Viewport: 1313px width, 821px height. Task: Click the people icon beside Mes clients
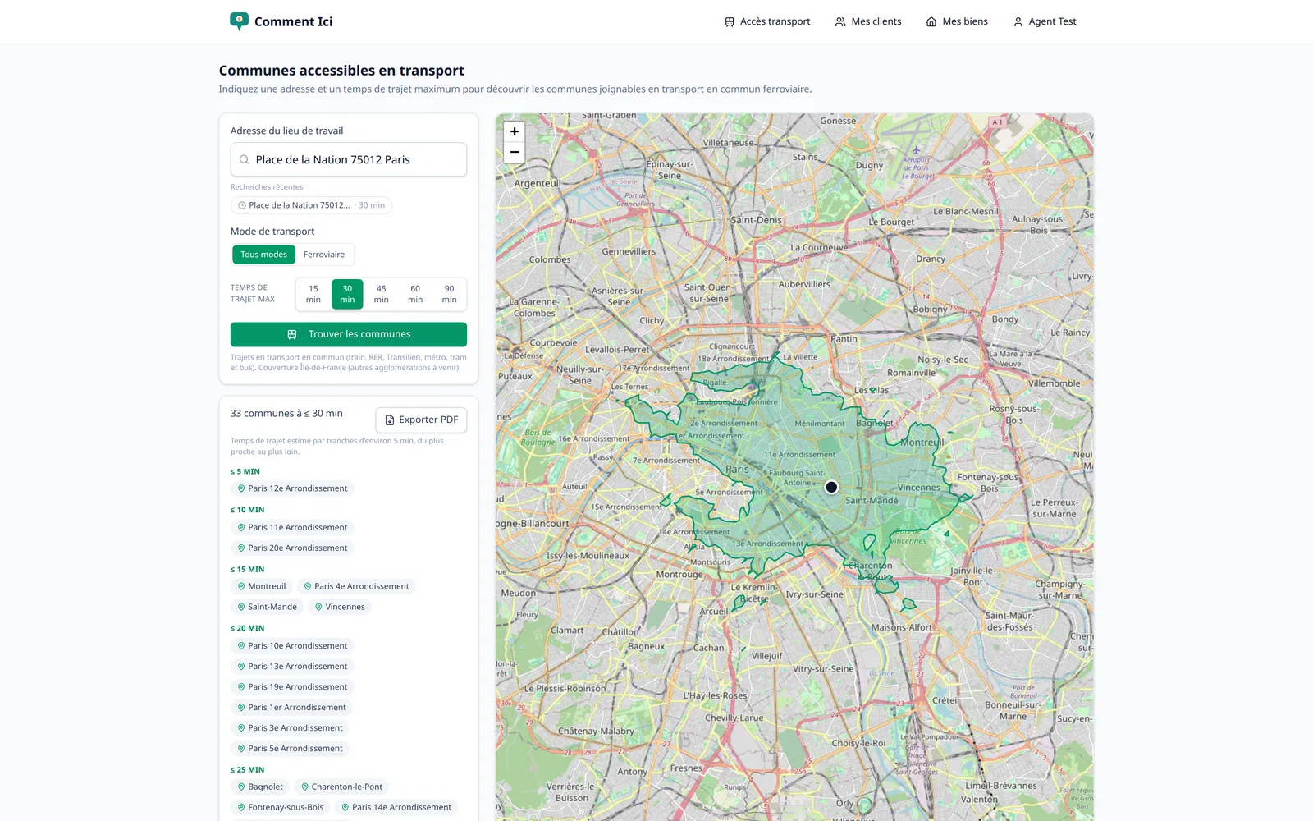(x=840, y=22)
